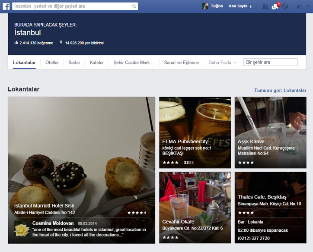
Task: Click 'Büyükdere Cd. No:22/372 Kat: 6' address
Action: coord(192,228)
